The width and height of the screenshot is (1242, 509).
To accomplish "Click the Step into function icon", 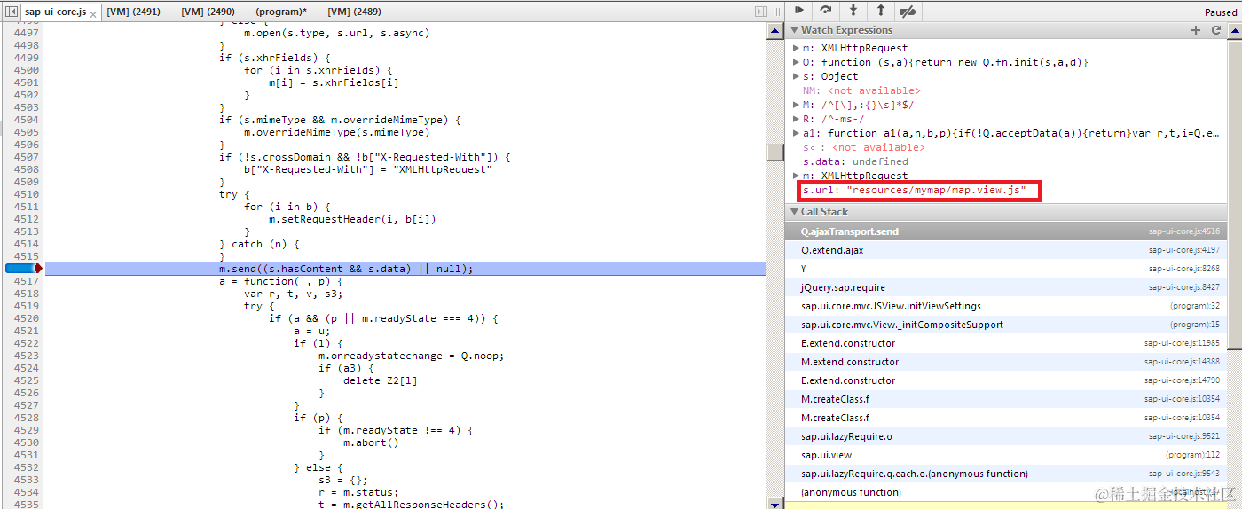I will [853, 11].
